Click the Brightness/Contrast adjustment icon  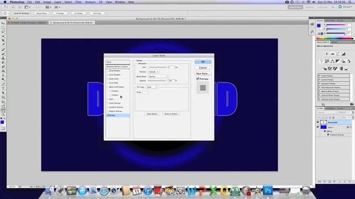tap(327, 54)
